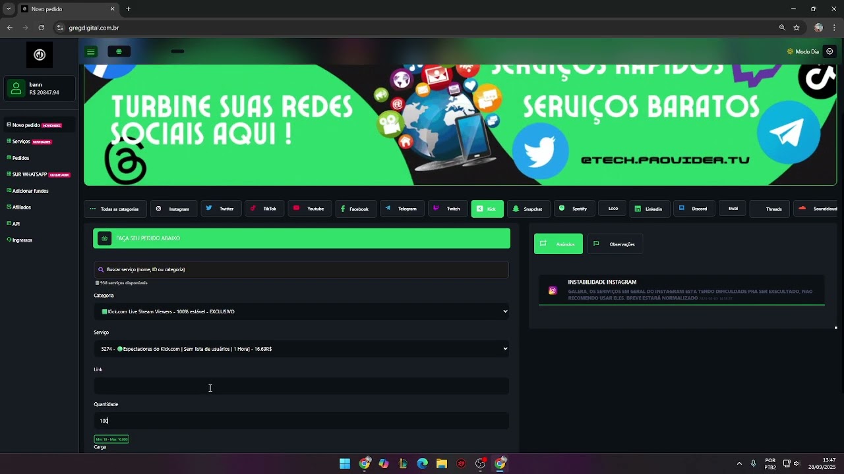Filter by Linkedin category
This screenshot has height=474, width=844.
[x=649, y=209]
